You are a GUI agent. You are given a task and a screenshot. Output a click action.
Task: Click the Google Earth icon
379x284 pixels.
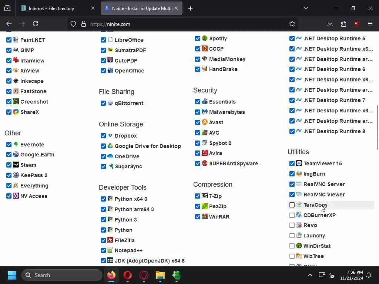point(16,154)
